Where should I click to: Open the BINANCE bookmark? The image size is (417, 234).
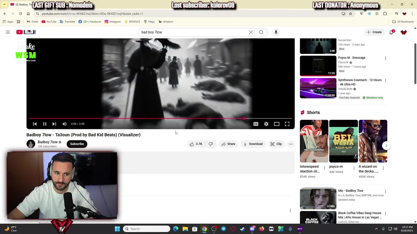(132, 22)
